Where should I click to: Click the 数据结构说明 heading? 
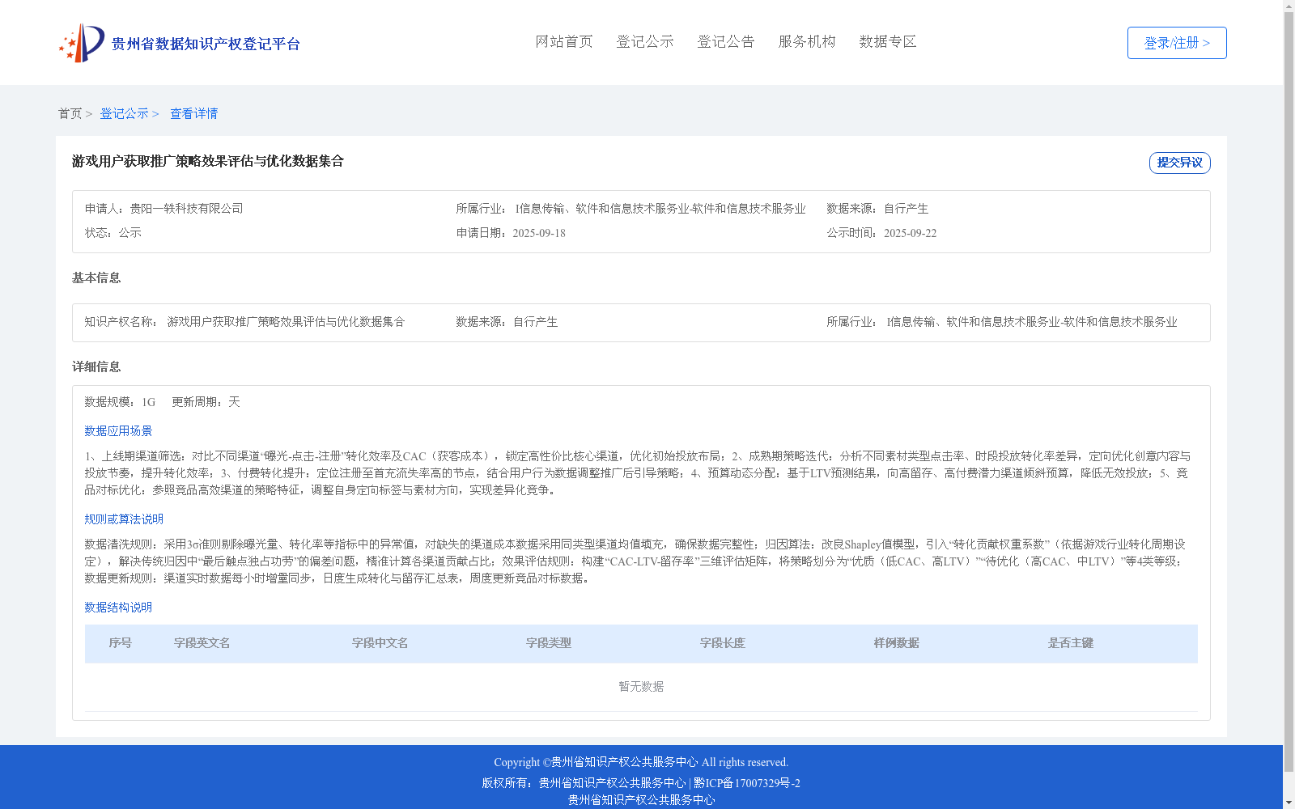pyautogui.click(x=118, y=608)
